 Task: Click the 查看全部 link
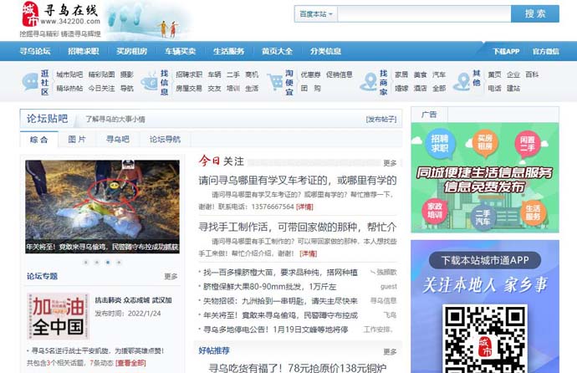130,363
